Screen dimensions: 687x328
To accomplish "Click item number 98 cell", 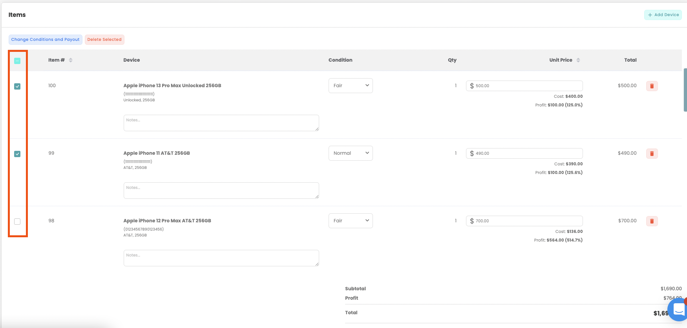I will click(51, 221).
